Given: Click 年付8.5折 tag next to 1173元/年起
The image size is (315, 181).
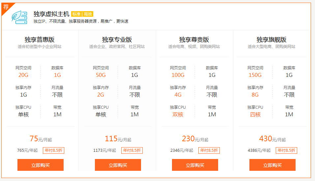Looking at the screenshot, I should [x=132, y=150].
